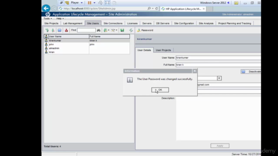Viewport: 278px width, 156px height.
Task: Close the Information dialog with X
Action: [x=195, y=71]
